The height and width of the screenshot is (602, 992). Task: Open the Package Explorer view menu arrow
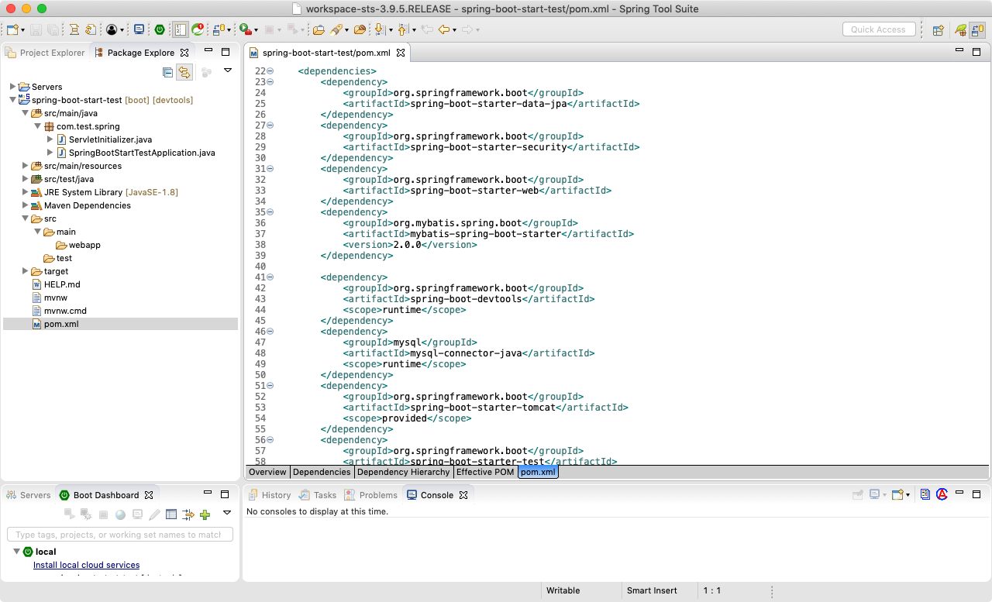228,71
